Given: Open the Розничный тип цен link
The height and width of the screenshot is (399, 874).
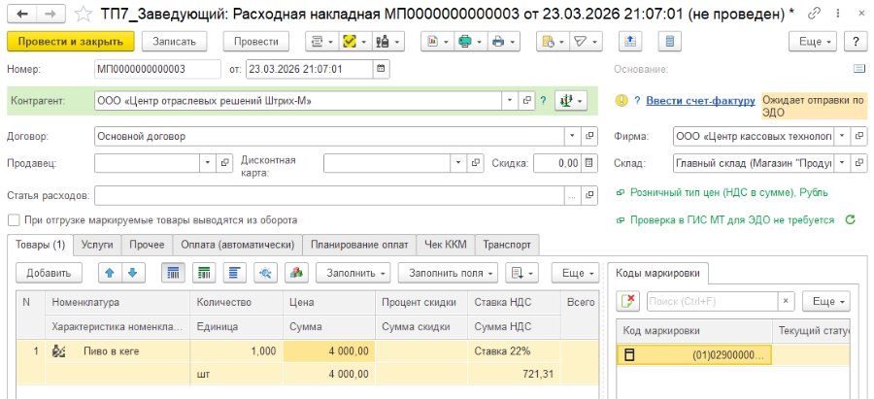Looking at the screenshot, I should coord(729,192).
